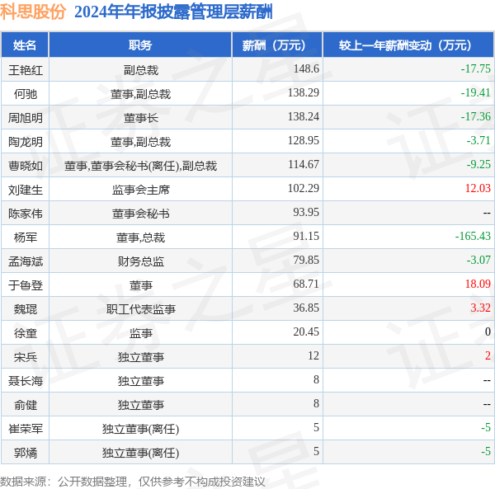495x489 pixels.
Task: Click 宋兵's salary change 2
Action: coord(488,355)
